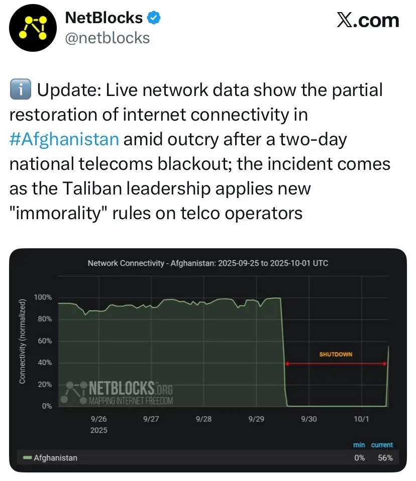Click the info emoji before Update
This screenshot has height=481, width=416.
point(21,90)
